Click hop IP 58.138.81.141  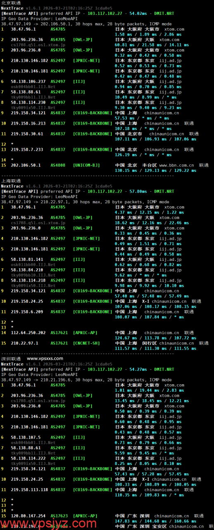pyautogui.click(x=27, y=260)
